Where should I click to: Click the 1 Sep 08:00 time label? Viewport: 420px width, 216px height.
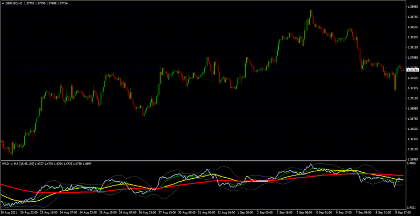click(x=246, y=212)
